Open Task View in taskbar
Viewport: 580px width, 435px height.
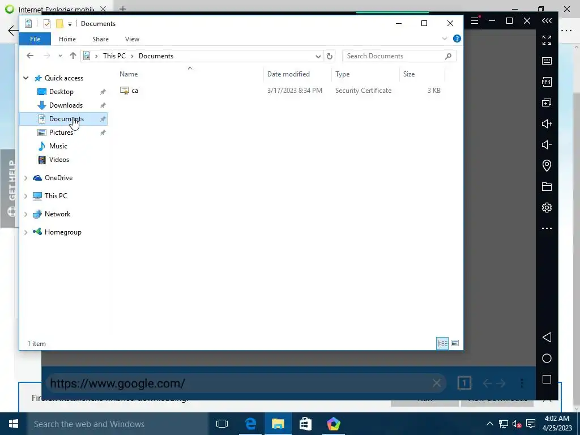pyautogui.click(x=222, y=424)
